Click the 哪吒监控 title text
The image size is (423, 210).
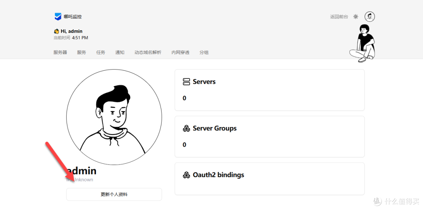coord(73,17)
